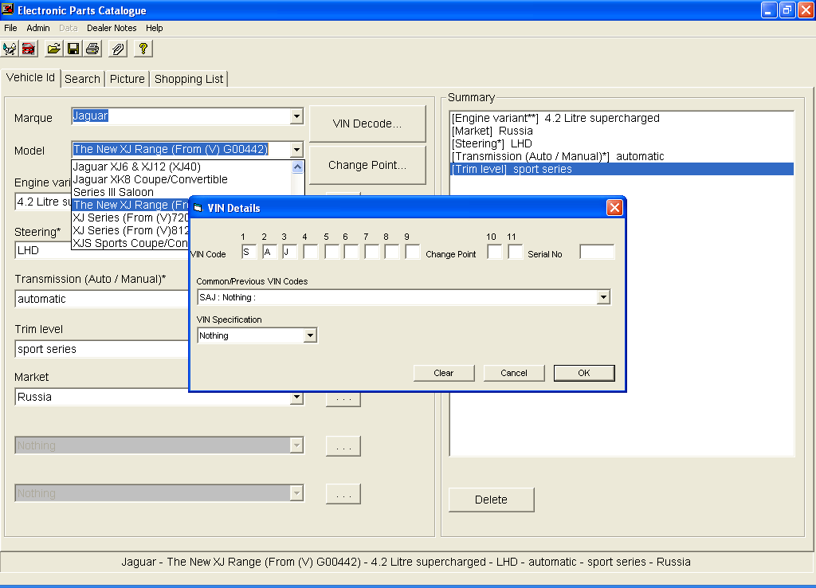Open the File menu
This screenshot has height=588, width=816.
tap(10, 28)
